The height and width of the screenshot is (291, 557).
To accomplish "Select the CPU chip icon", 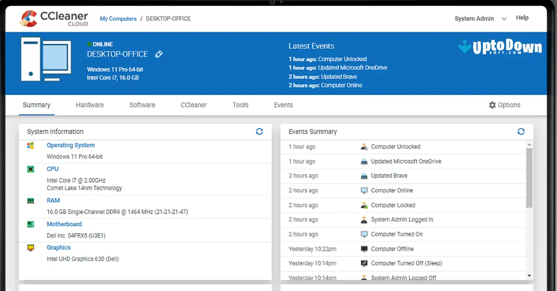I will [x=30, y=169].
